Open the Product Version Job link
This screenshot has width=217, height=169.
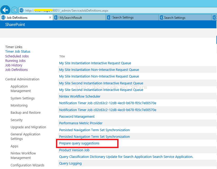click(x=74, y=150)
